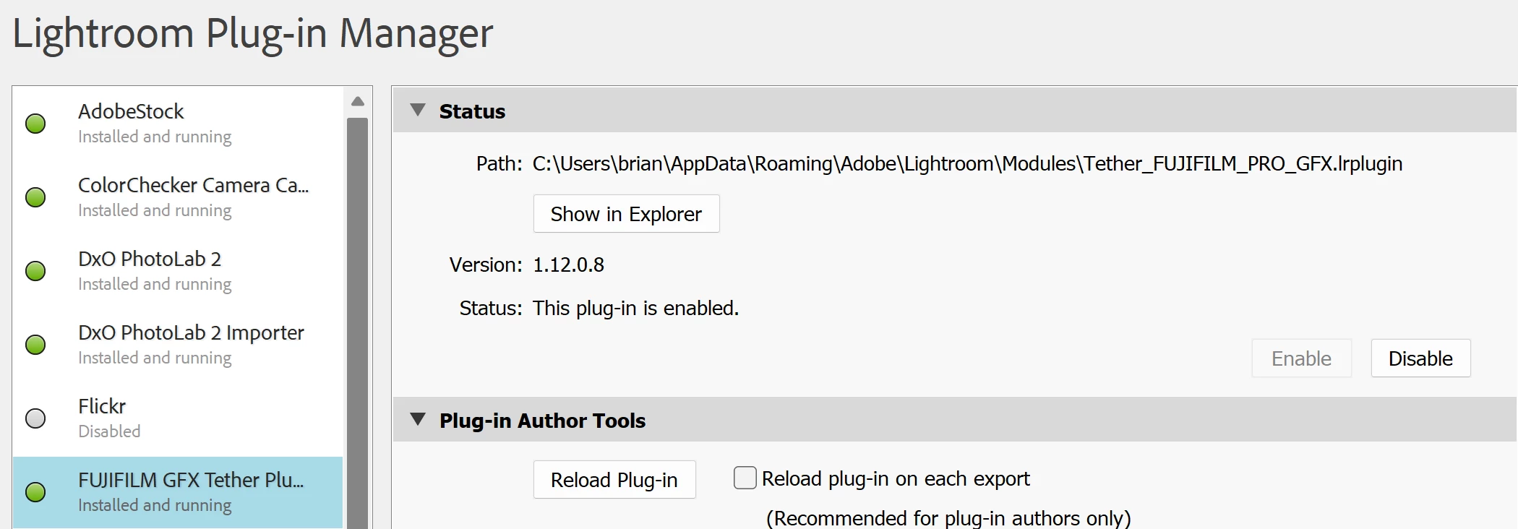This screenshot has height=529, width=1518.
Task: Click the Show in Explorer button
Action: tap(626, 214)
